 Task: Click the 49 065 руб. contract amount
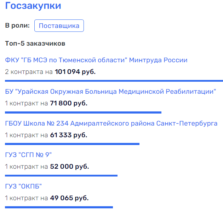[69, 198]
